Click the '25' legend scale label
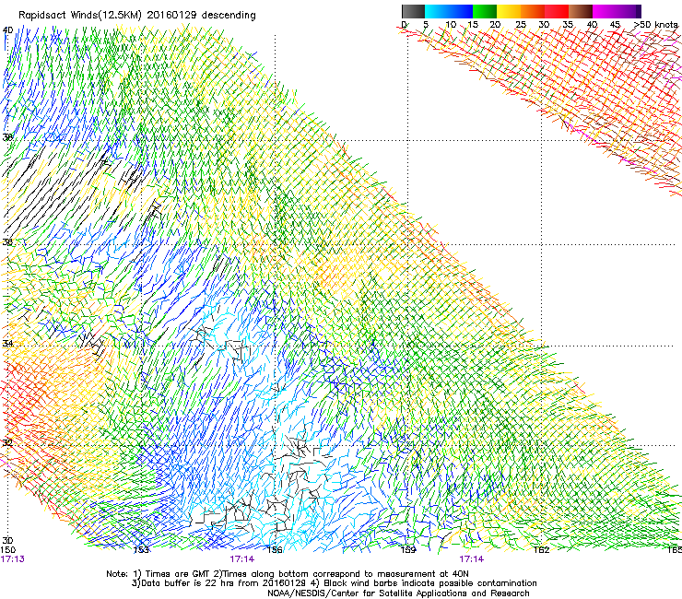 coord(521,24)
